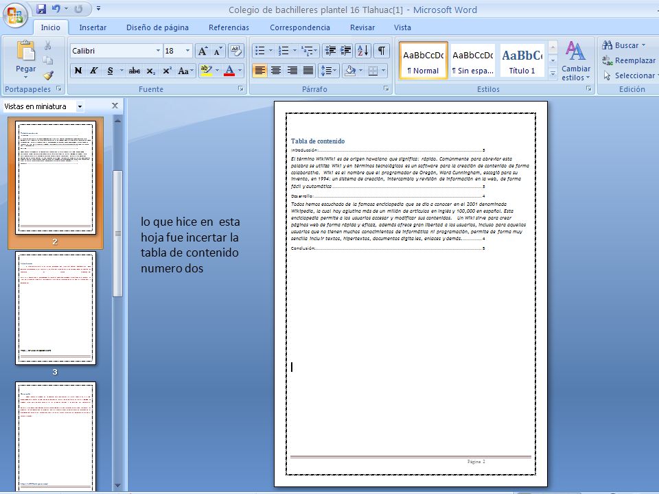Viewport: 659px width, 494px height.
Task: Open the font size 18 dropdown
Action: tap(187, 51)
